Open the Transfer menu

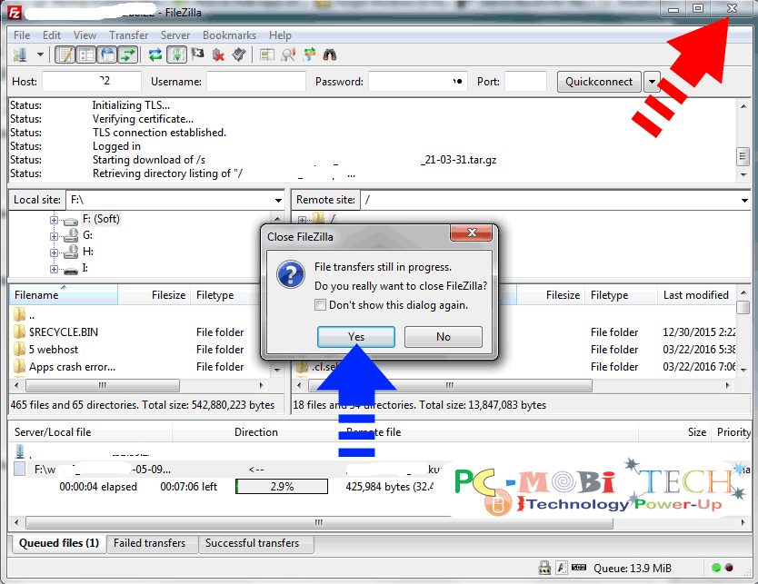[x=128, y=35]
